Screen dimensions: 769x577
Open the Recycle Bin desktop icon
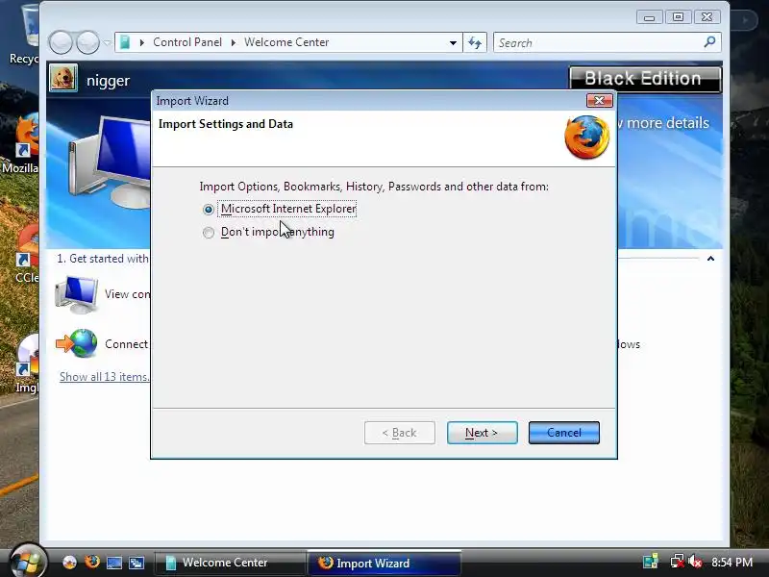25,35
